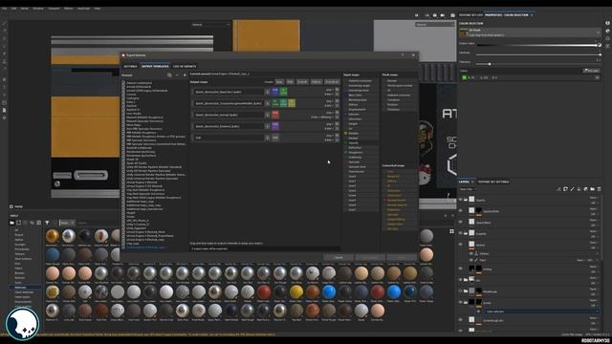Add a smart material from the Layers toolbar
Image resolution: width=612 pixels, height=344 pixels.
[585, 189]
